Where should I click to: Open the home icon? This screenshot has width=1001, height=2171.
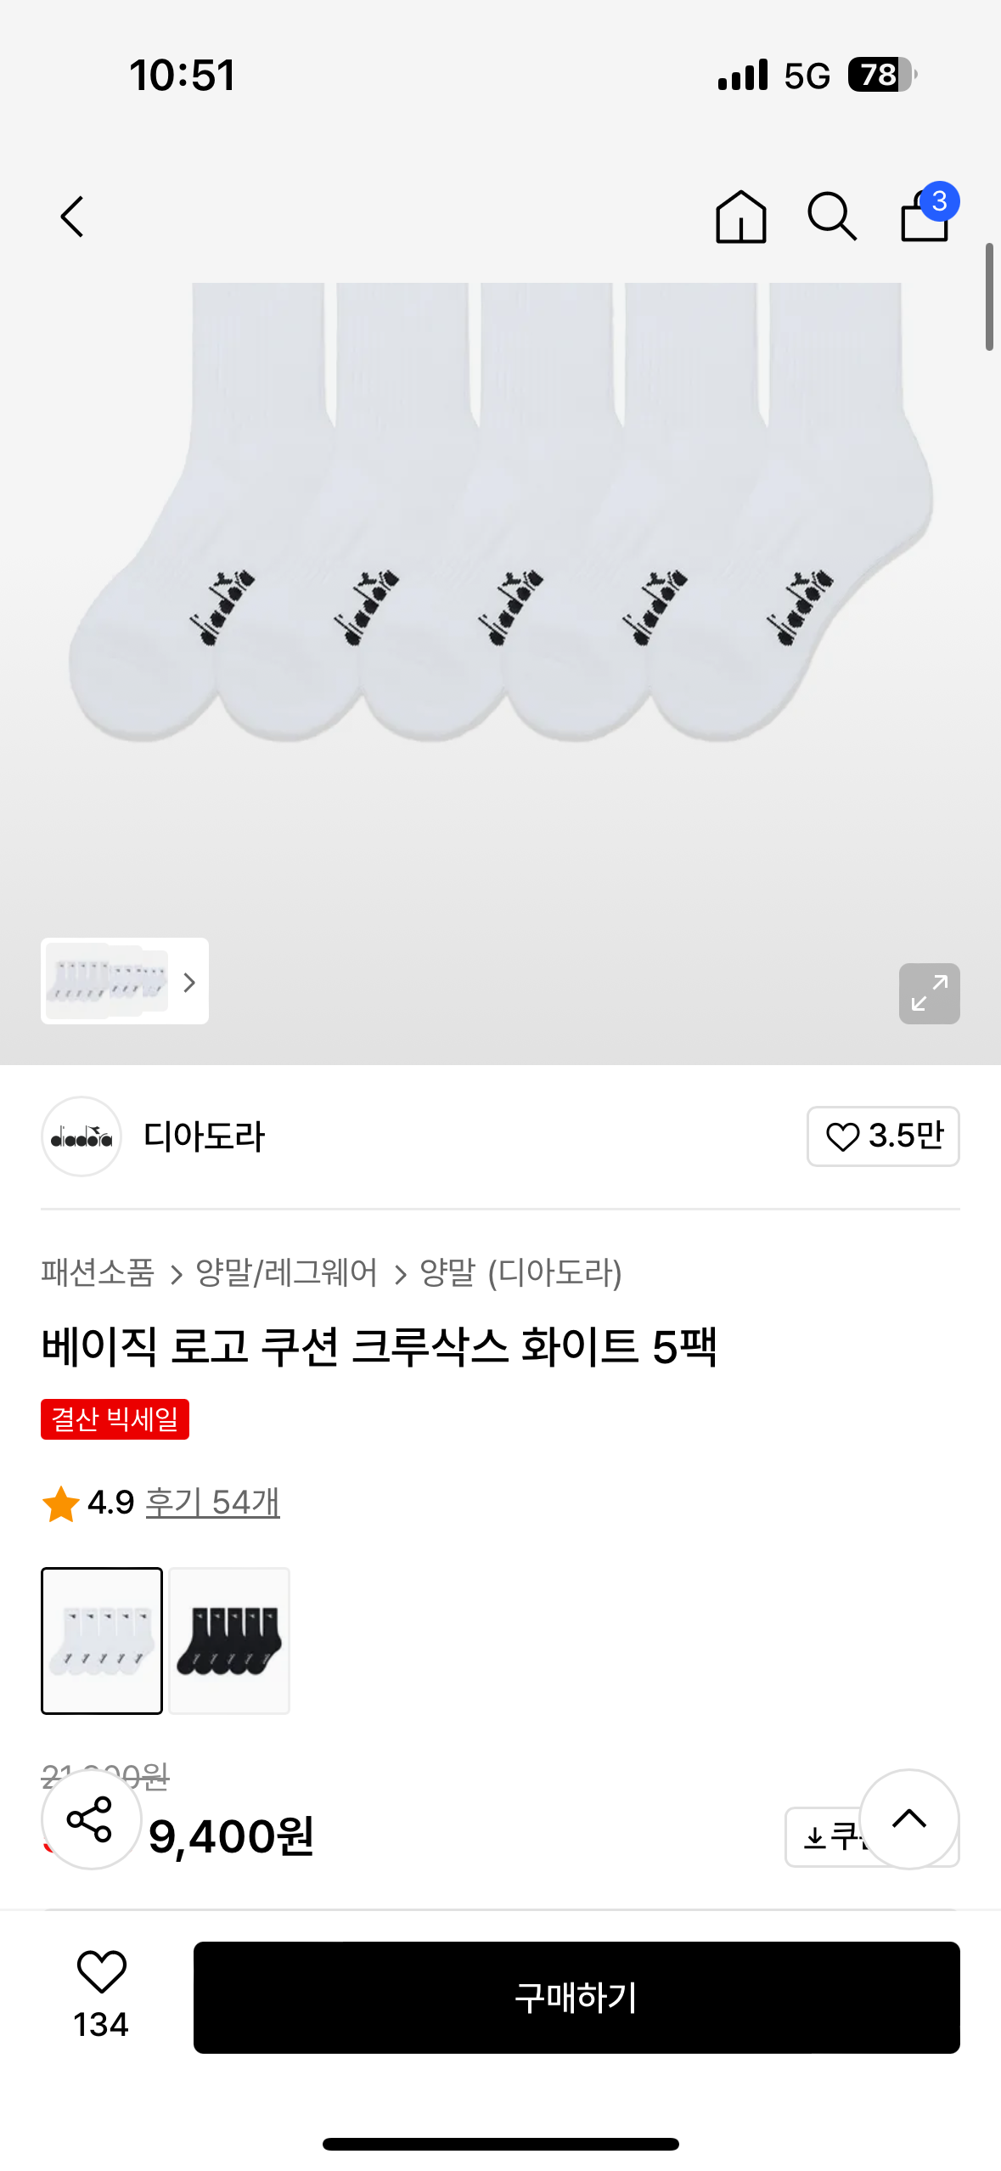740,217
